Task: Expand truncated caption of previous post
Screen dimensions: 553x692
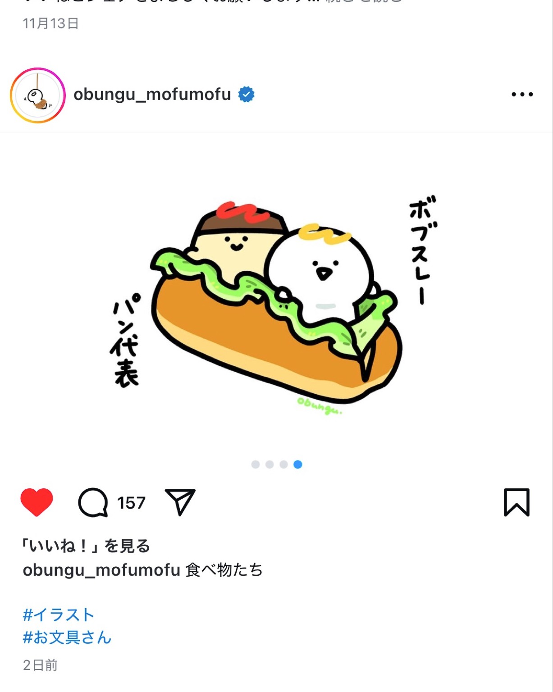Action: click(364, 2)
